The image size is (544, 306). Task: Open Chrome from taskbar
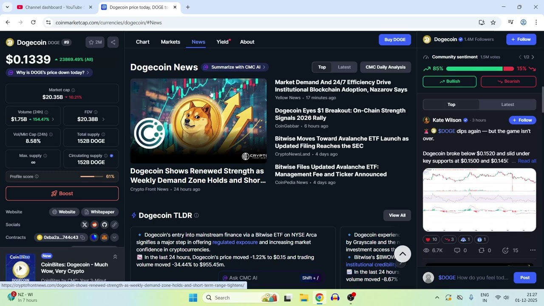point(319,297)
